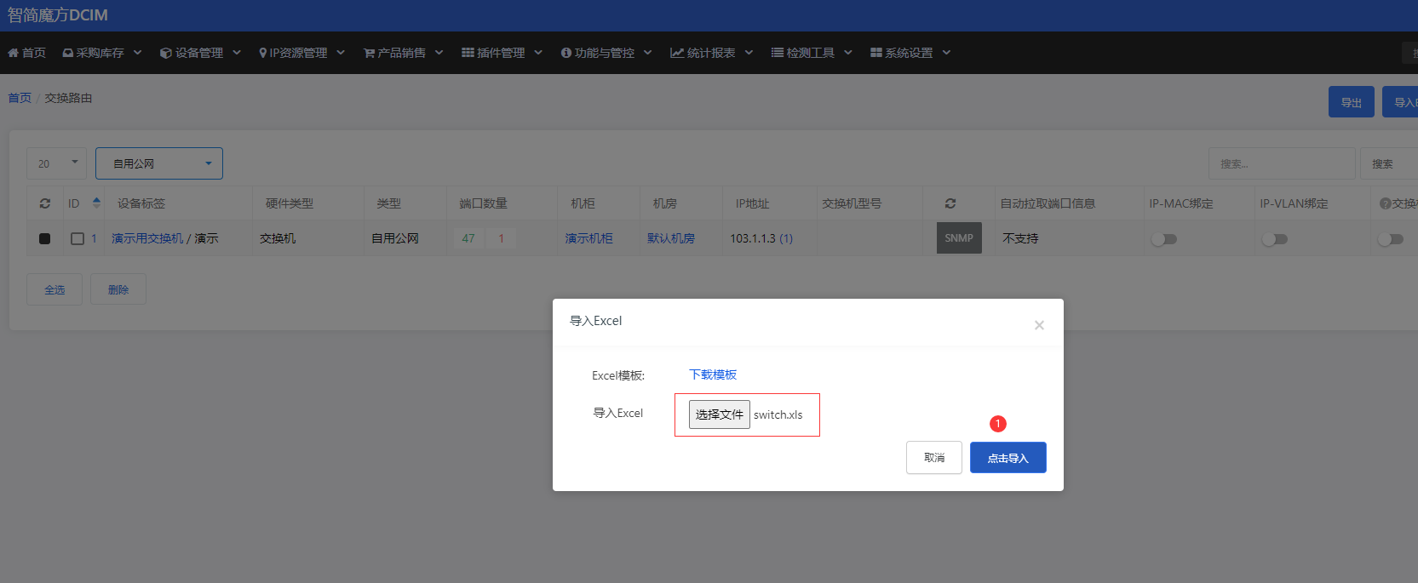Screen dimensions: 1418x583
Task: Open the 设备管理 menu
Action: coord(199,53)
